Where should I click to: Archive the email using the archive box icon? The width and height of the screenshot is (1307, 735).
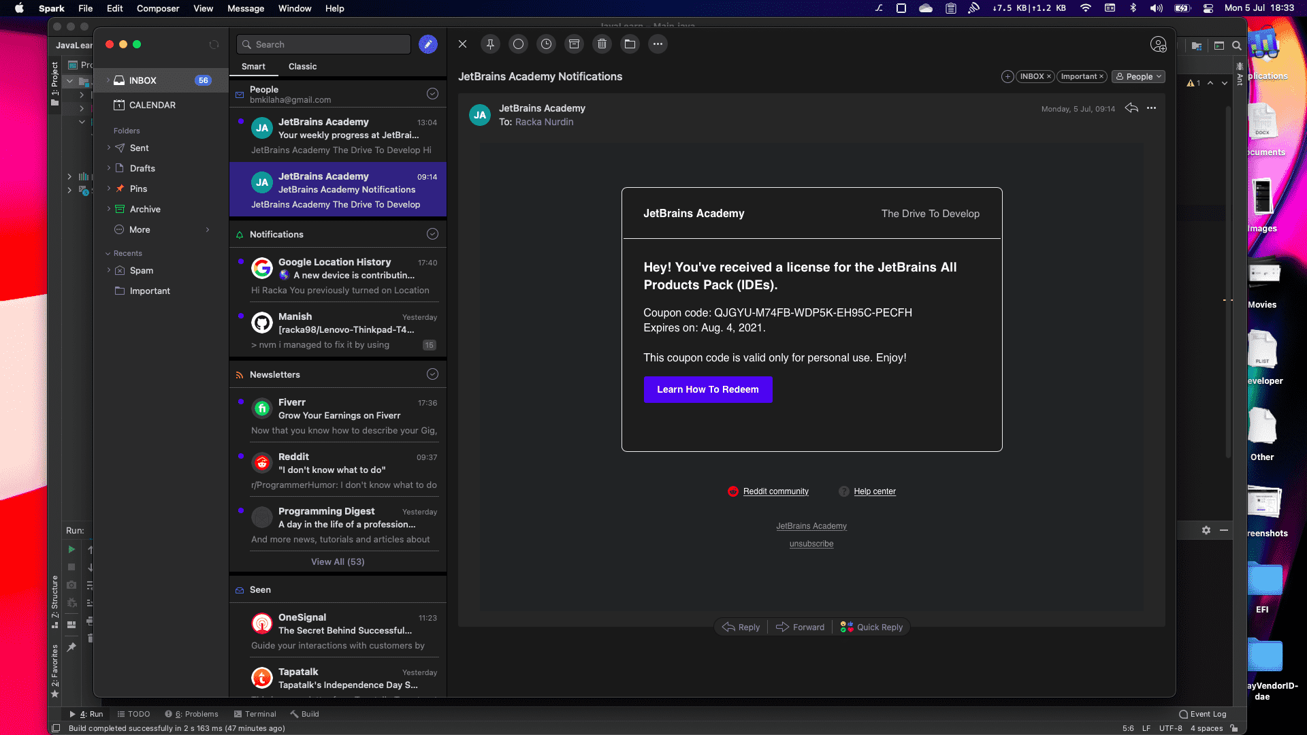(574, 44)
